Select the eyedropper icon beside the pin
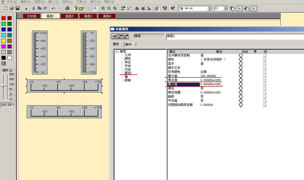The width and height of the screenshot is (304, 180). (x=120, y=36)
